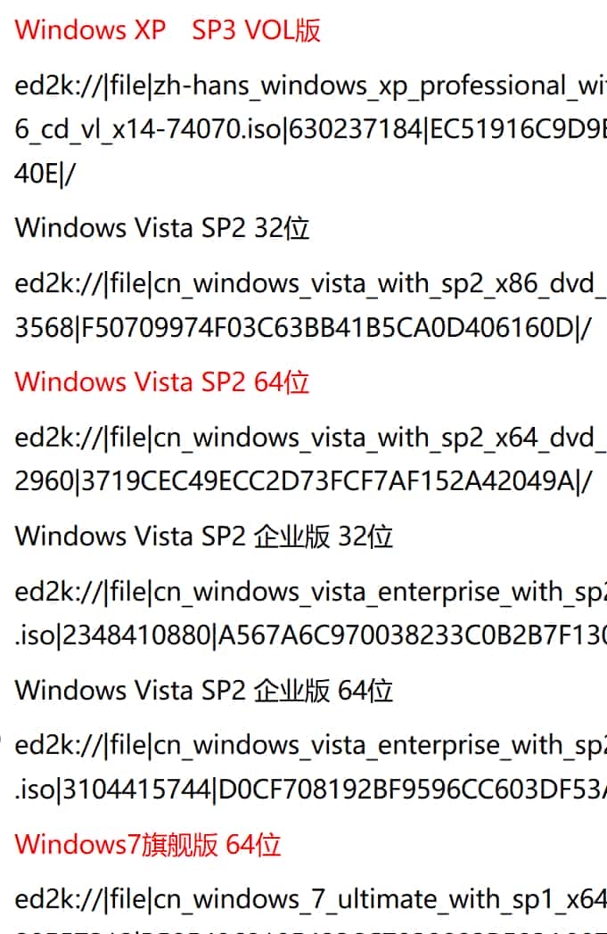Click the zh-hans_windows_xp_professional ed2k link

(310, 86)
